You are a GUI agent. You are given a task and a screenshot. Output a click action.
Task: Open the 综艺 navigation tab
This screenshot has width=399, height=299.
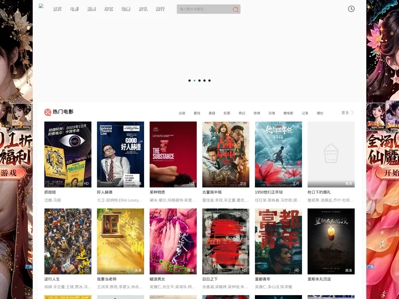[x=109, y=9]
